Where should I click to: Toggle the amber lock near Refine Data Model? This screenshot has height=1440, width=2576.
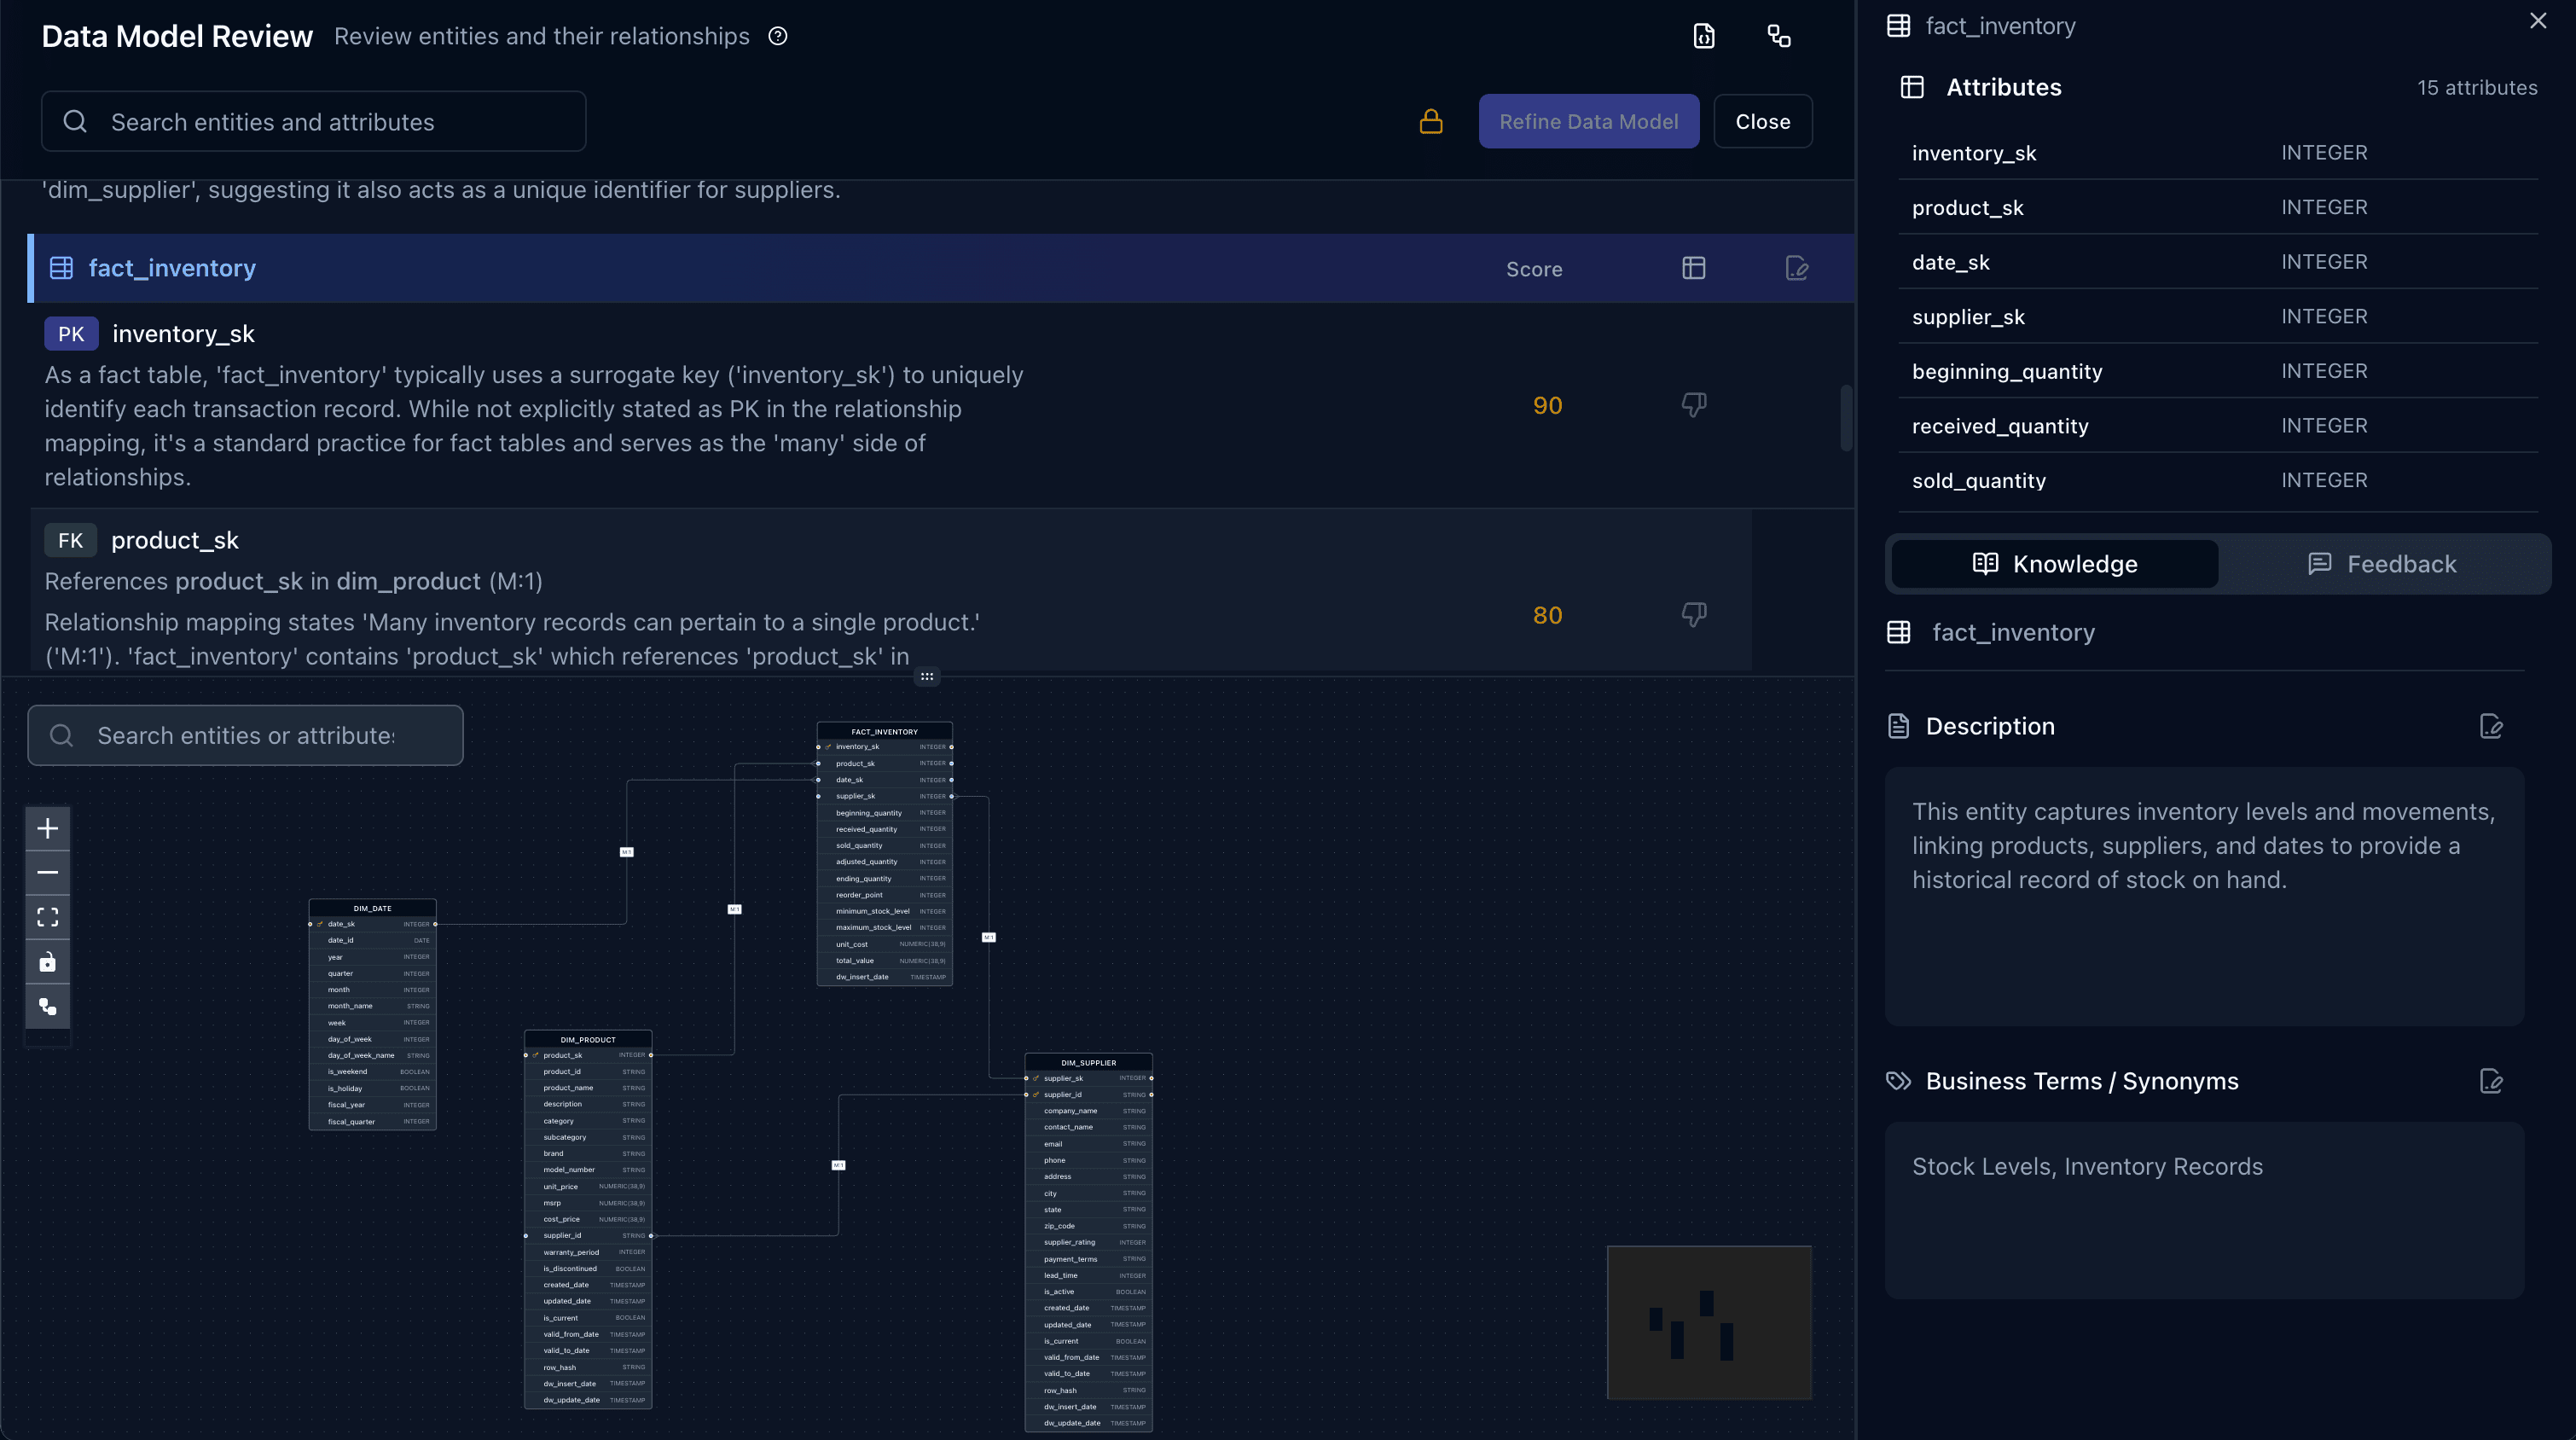click(1430, 121)
